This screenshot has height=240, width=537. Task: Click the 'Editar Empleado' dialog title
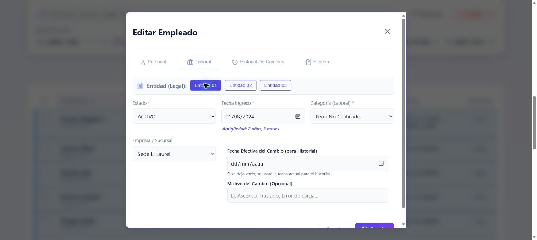click(165, 32)
